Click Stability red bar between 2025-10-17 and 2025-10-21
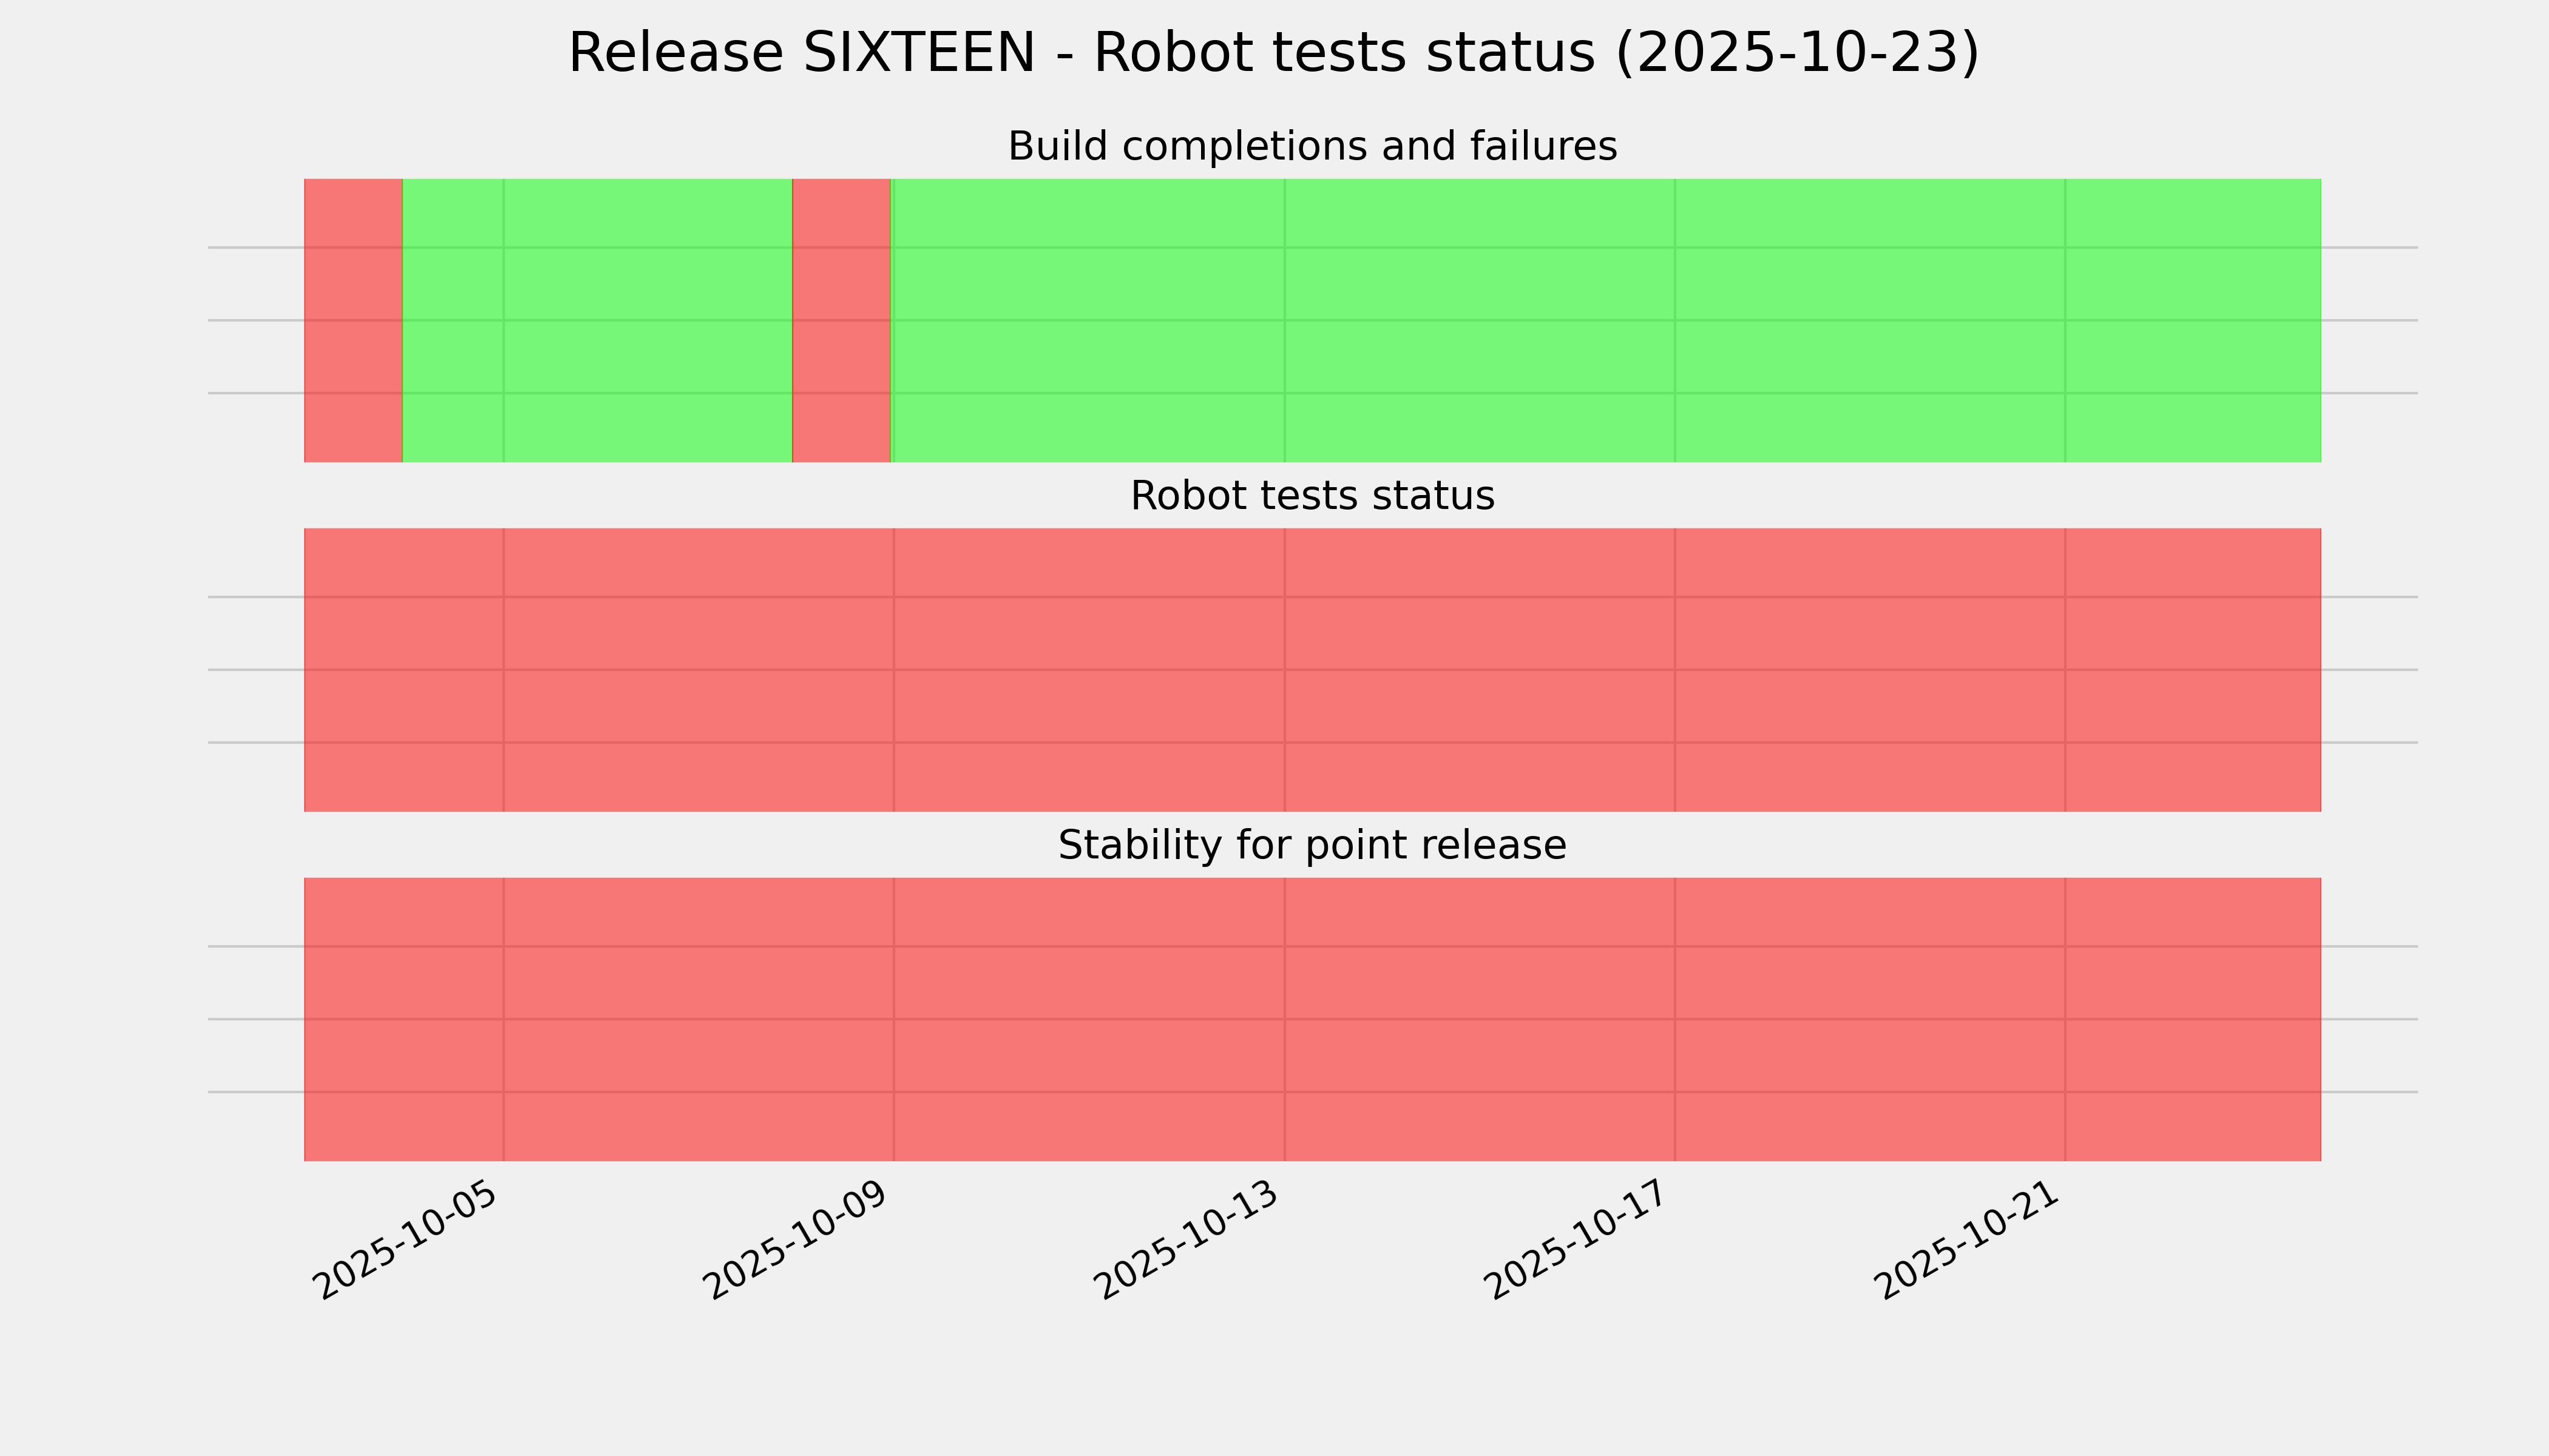Image resolution: width=2549 pixels, height=1456 pixels. coord(1870,1019)
